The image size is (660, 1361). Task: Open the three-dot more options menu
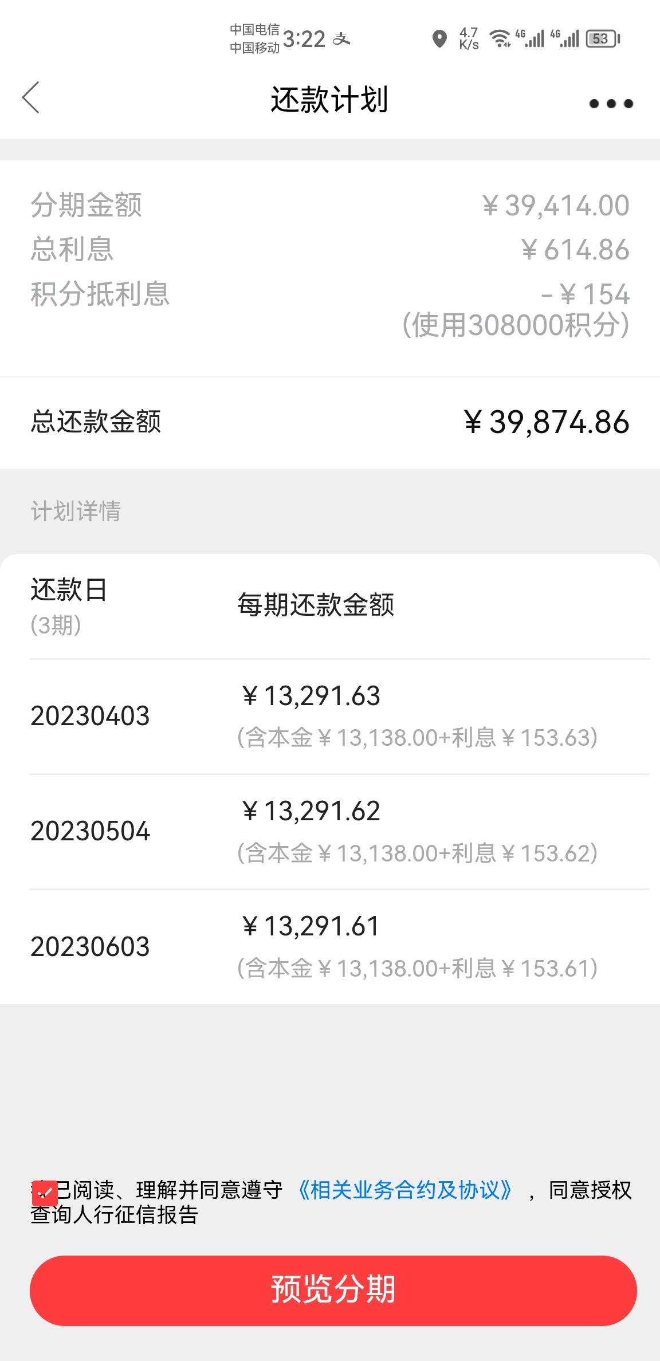pyautogui.click(x=611, y=104)
